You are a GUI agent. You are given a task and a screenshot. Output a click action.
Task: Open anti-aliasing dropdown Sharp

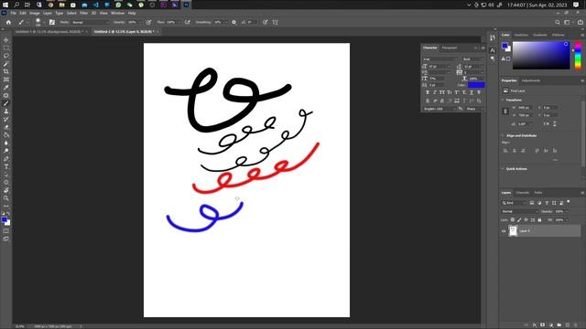[x=474, y=109]
